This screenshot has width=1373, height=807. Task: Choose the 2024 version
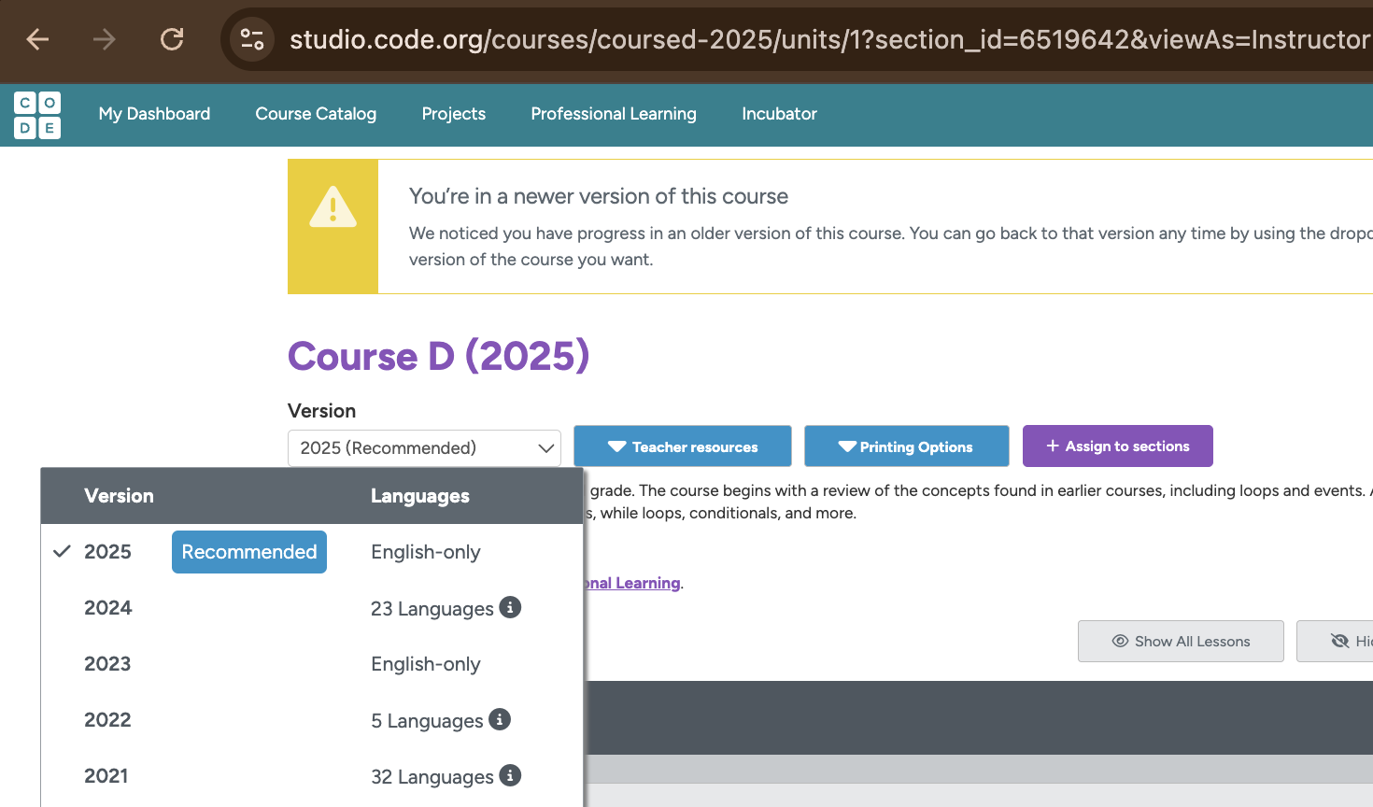click(x=312, y=608)
